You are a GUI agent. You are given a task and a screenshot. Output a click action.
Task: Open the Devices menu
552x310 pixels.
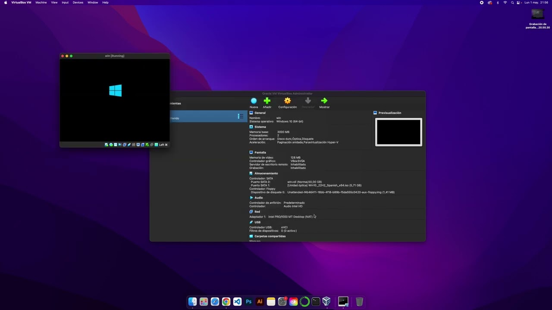pyautogui.click(x=78, y=3)
